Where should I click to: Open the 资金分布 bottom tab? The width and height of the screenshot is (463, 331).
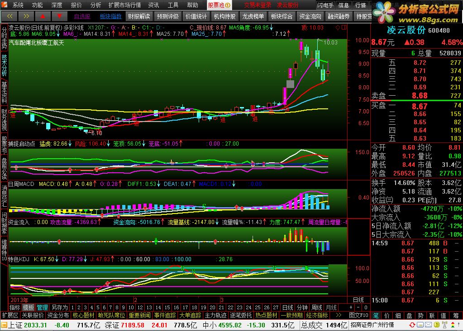(x=58, y=315)
